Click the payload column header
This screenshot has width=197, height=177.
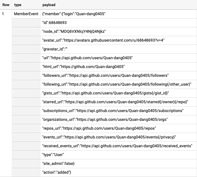[x=49, y=5]
